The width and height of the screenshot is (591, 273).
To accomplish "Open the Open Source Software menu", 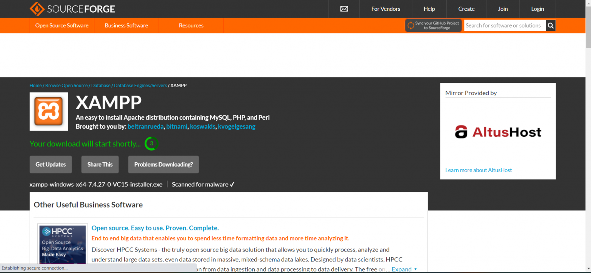I will pyautogui.click(x=62, y=26).
